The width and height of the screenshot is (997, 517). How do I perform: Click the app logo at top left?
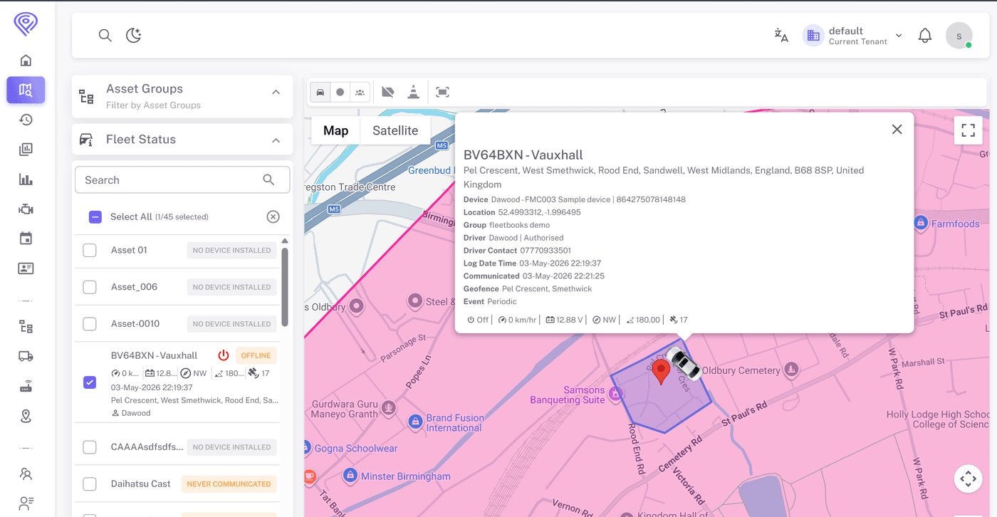[x=26, y=23]
